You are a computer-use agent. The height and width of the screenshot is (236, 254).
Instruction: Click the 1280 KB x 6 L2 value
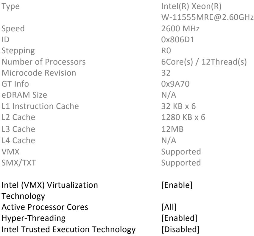pos(183,117)
